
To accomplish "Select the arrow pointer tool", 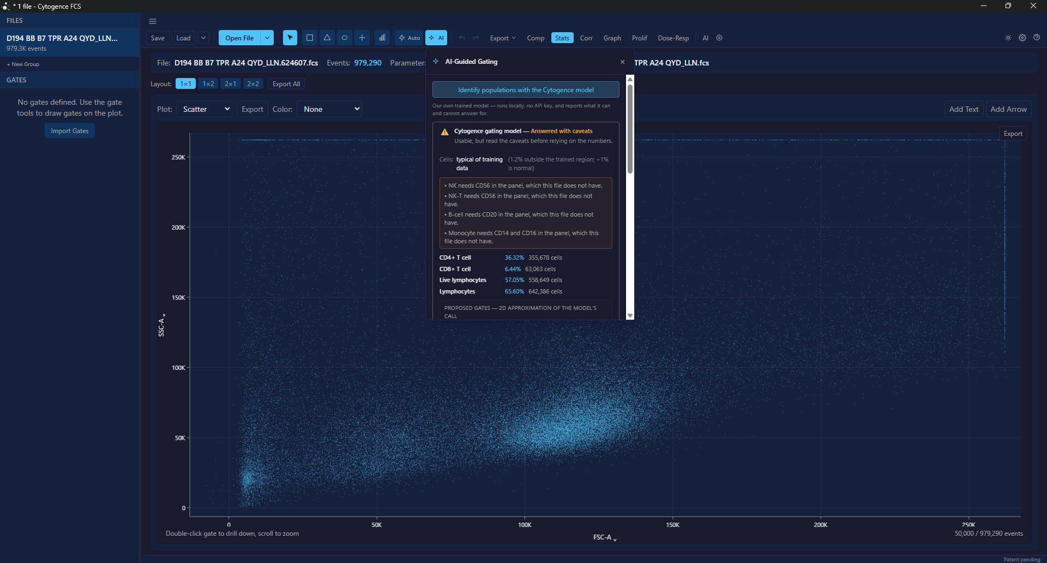I will 290,38.
